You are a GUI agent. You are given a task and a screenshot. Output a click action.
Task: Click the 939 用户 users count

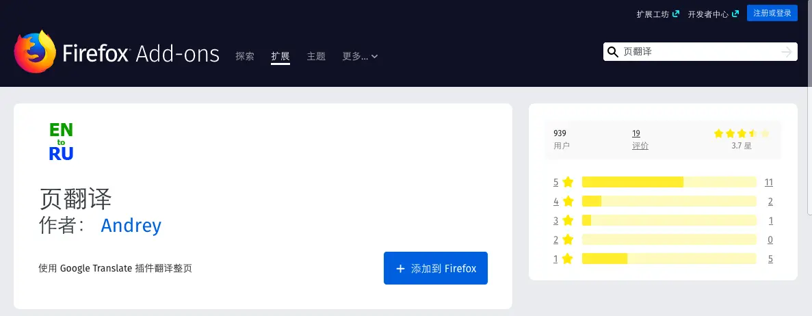[562, 140]
